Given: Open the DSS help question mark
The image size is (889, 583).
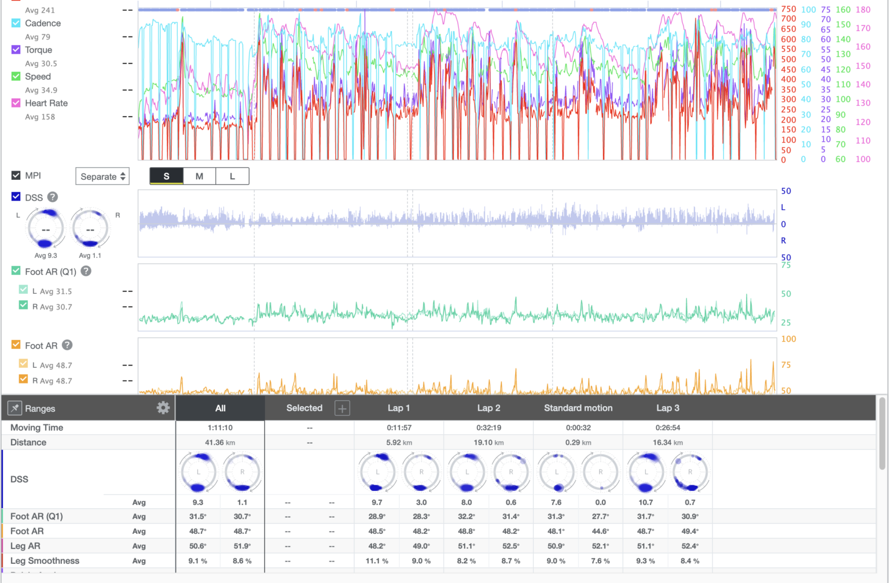Looking at the screenshot, I should 53,197.
